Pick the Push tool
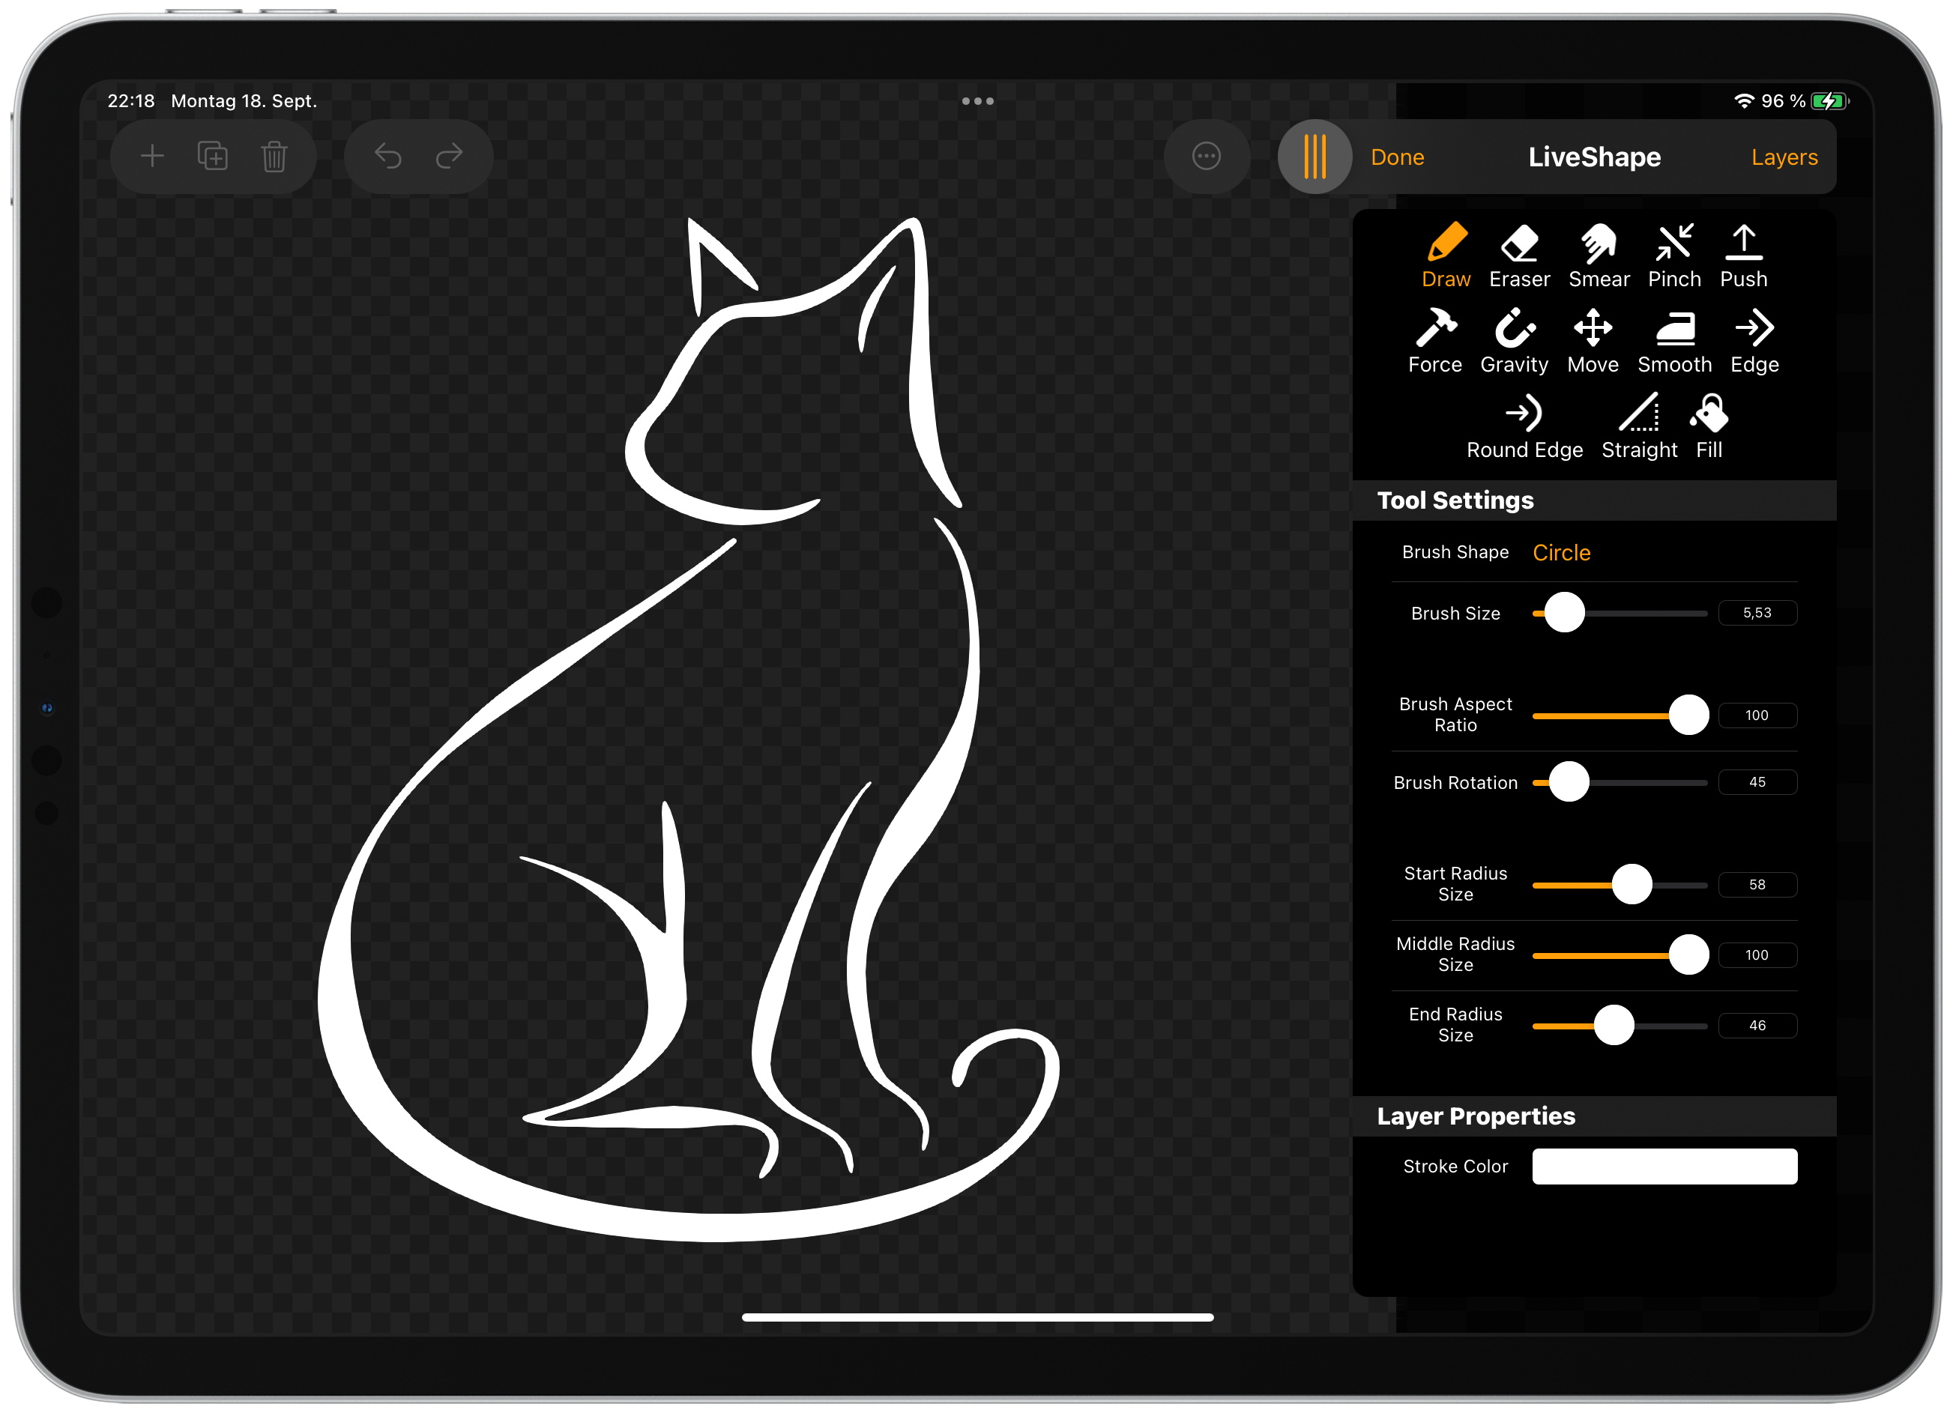1956x1416 pixels. pyautogui.click(x=1743, y=255)
